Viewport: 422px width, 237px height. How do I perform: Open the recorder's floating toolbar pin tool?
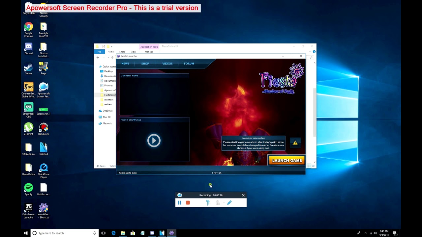pyautogui.click(x=208, y=203)
